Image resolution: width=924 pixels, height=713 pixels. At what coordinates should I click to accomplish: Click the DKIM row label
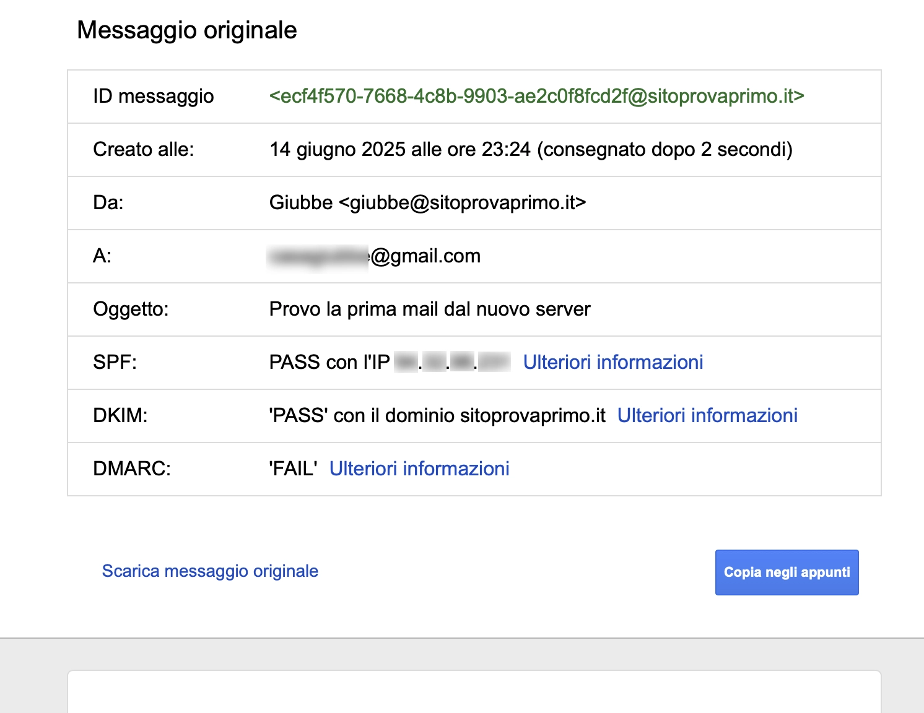(x=120, y=415)
